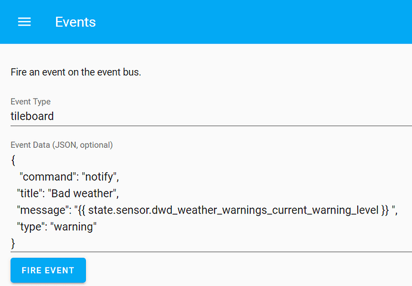
Task: Place cursor on the "command" key
Action: (x=47, y=177)
